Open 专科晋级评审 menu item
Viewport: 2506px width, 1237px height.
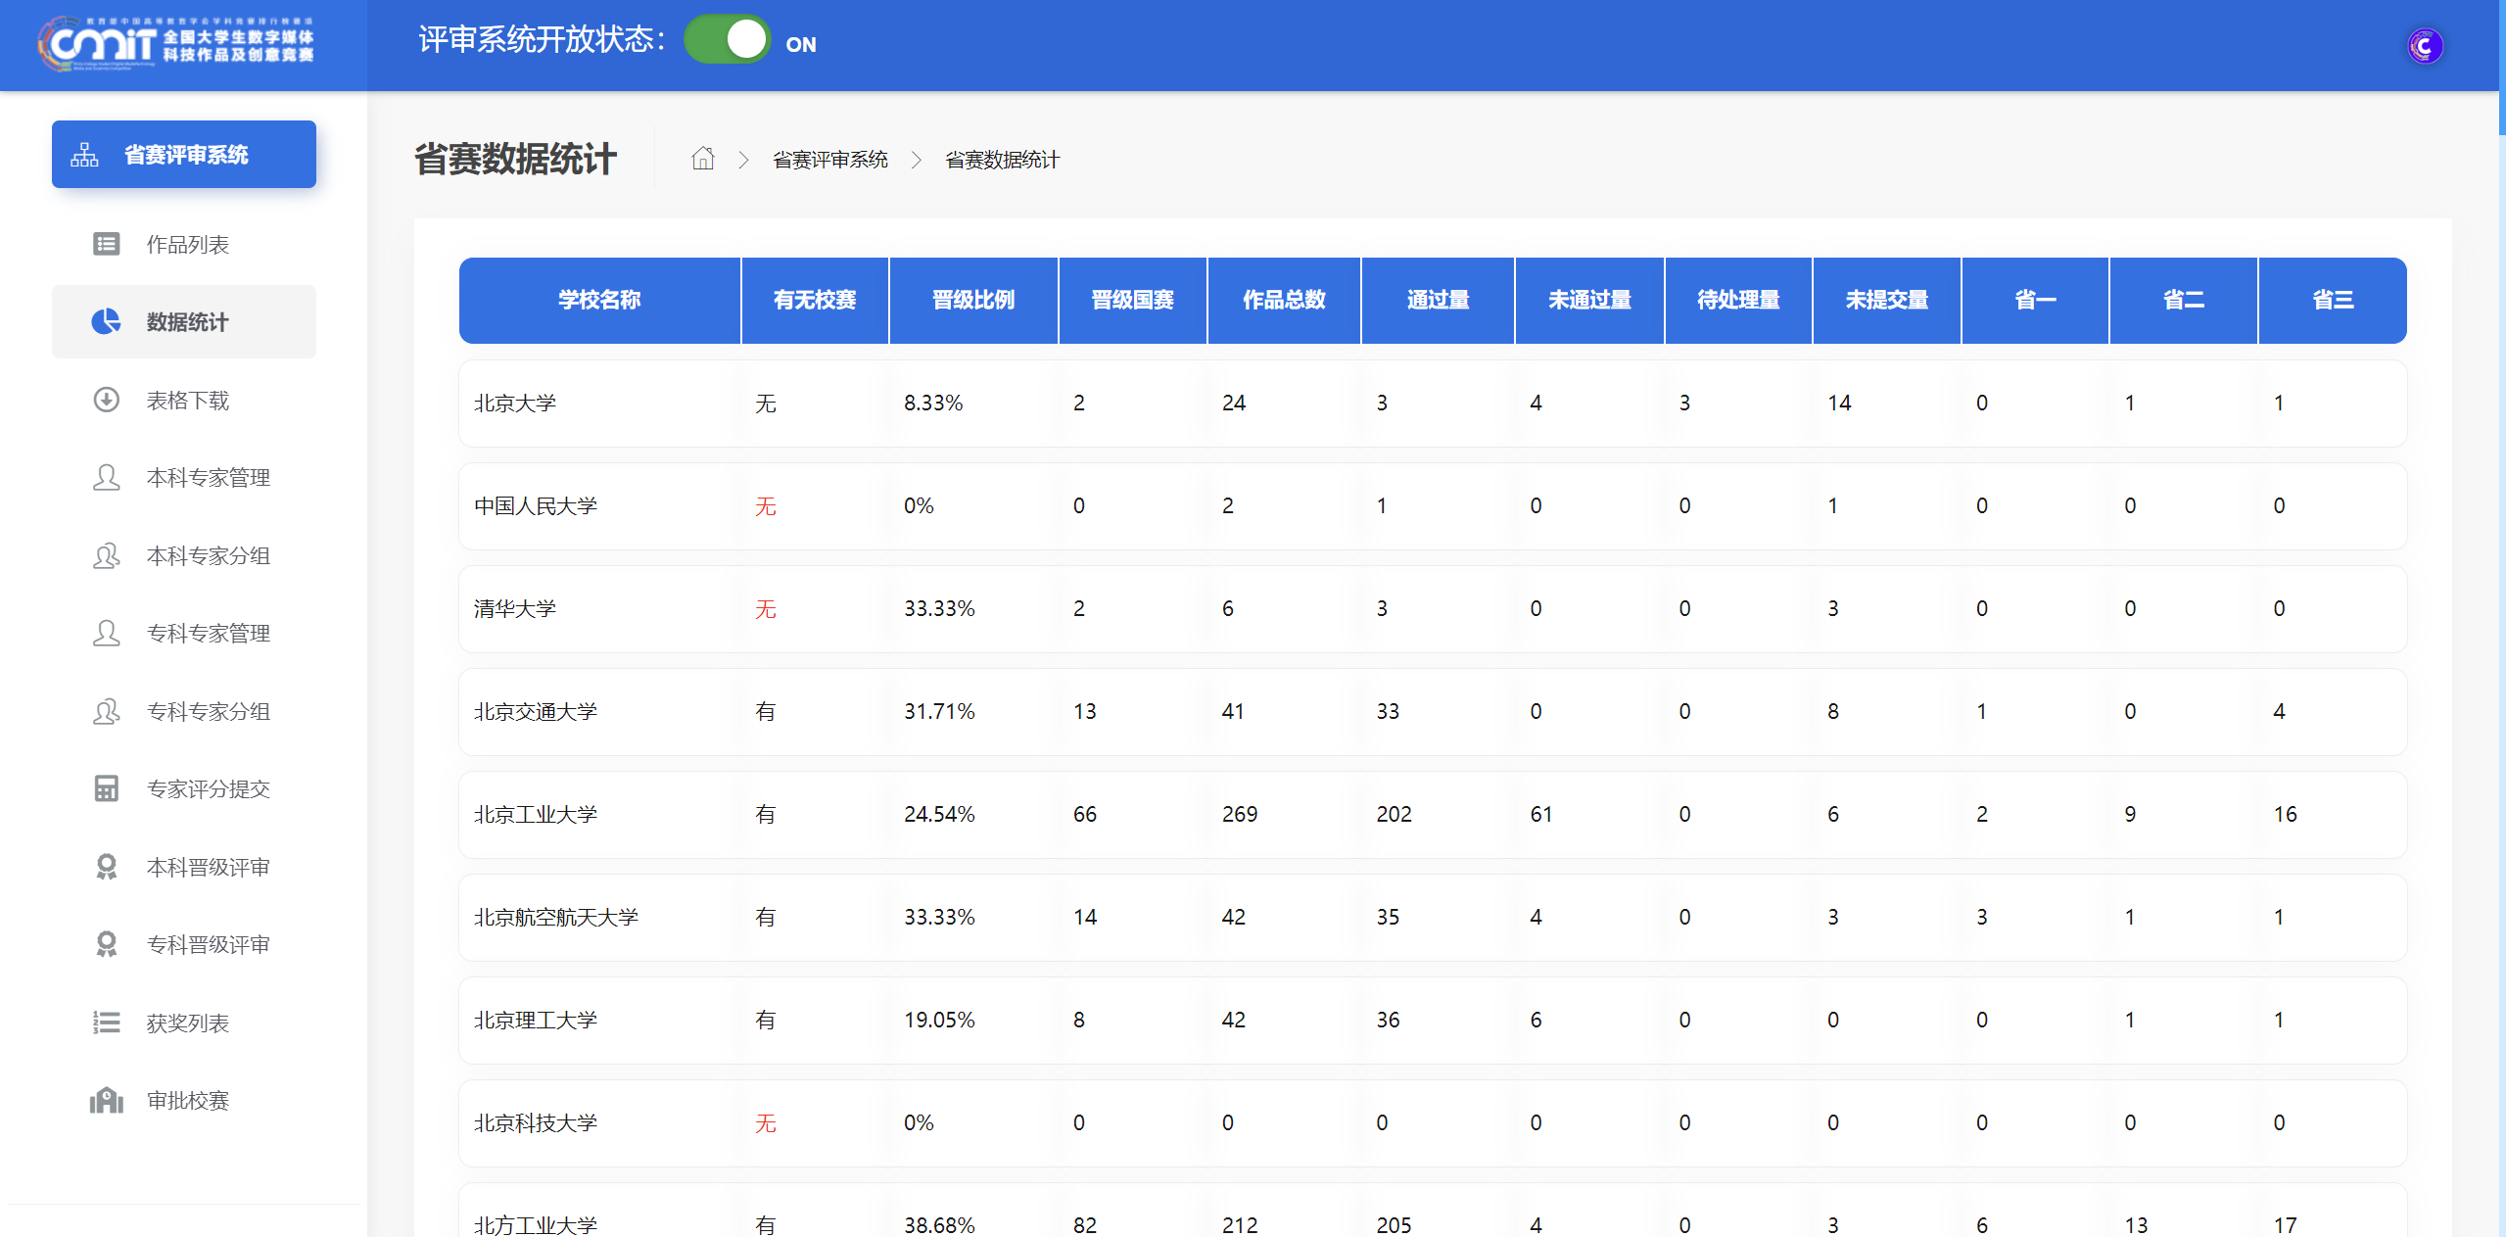click(208, 945)
